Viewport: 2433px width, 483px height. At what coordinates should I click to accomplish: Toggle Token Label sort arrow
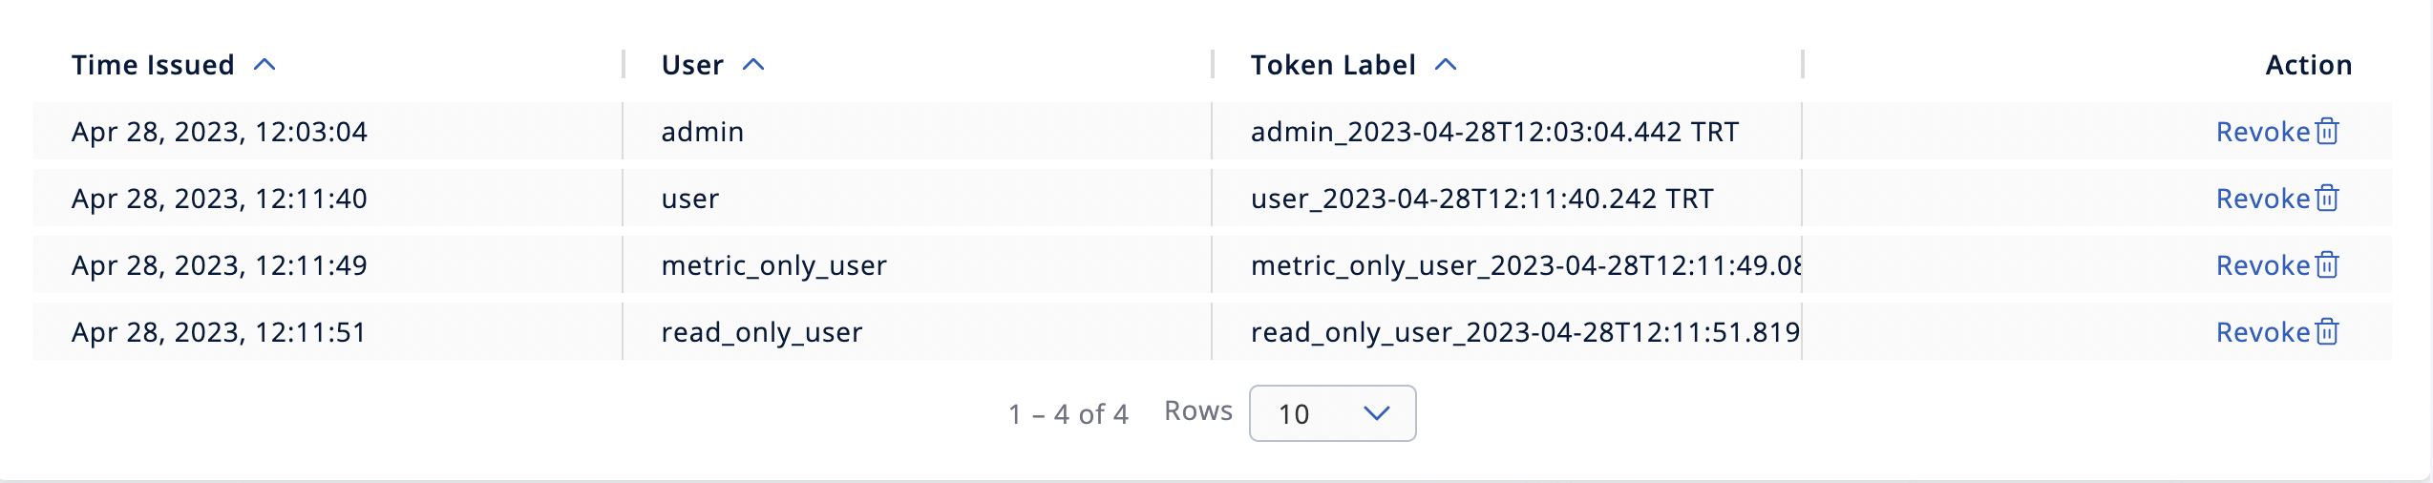point(1446,65)
